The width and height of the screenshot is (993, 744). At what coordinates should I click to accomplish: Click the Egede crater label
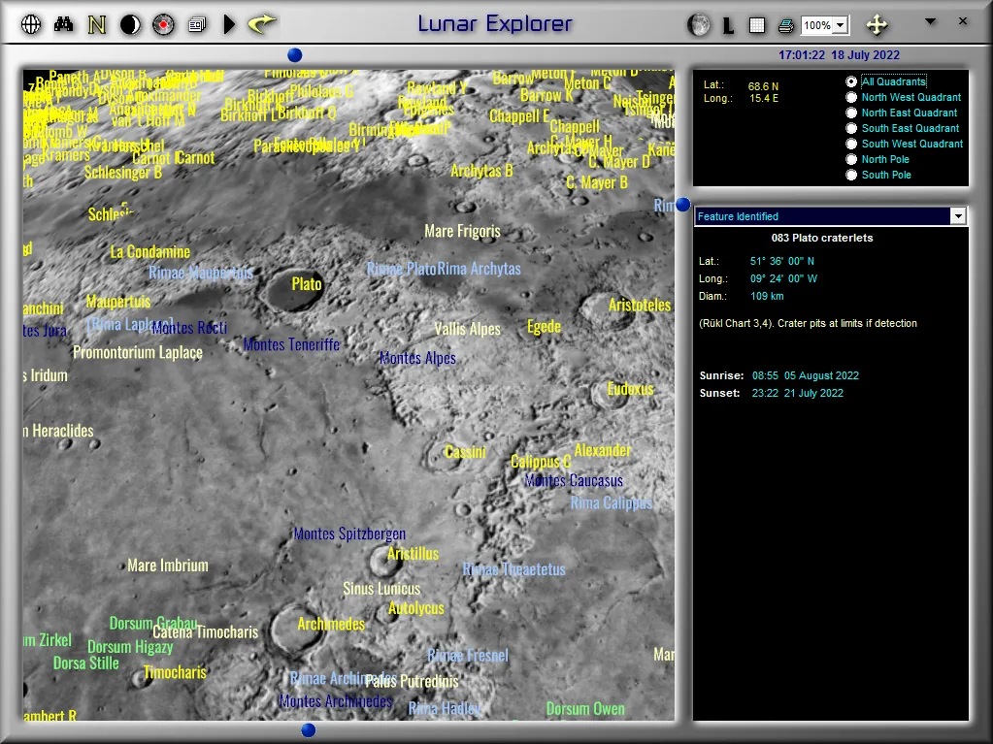click(x=544, y=327)
